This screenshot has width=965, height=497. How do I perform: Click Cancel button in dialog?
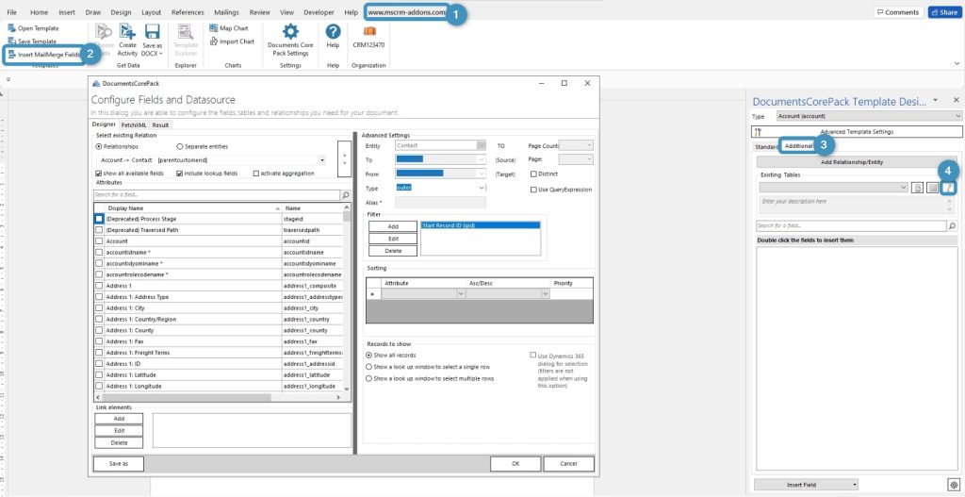[568, 464]
